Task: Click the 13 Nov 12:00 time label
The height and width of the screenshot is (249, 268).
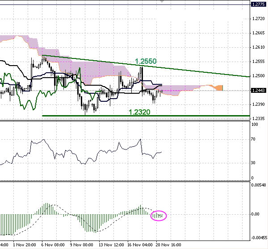Action: point(111,245)
